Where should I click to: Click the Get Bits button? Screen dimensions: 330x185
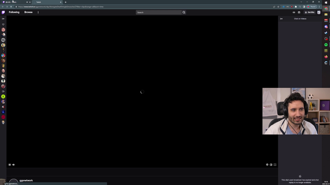pyautogui.click(x=309, y=12)
